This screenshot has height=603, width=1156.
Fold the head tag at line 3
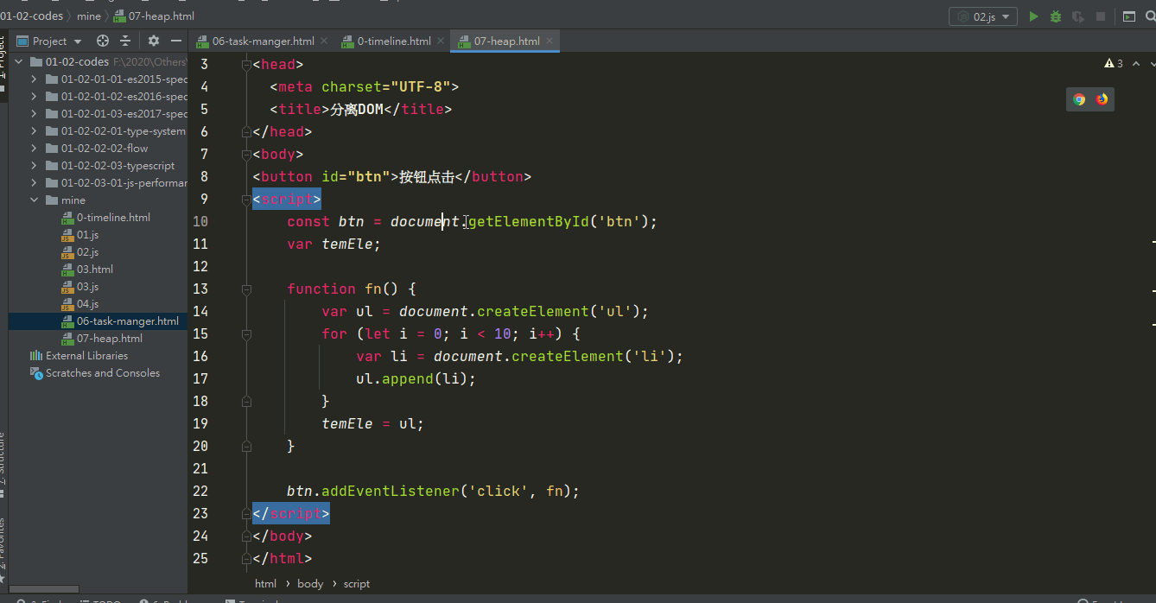[246, 64]
